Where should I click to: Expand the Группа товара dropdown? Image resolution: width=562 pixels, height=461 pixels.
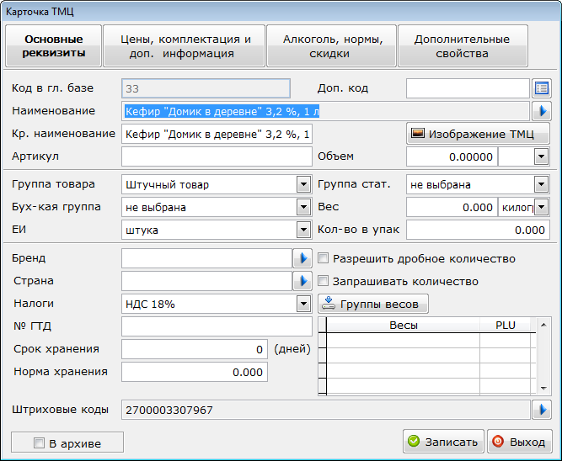303,185
